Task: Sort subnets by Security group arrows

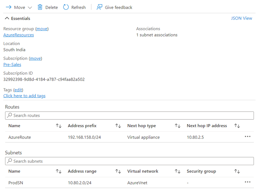Action: (237, 171)
